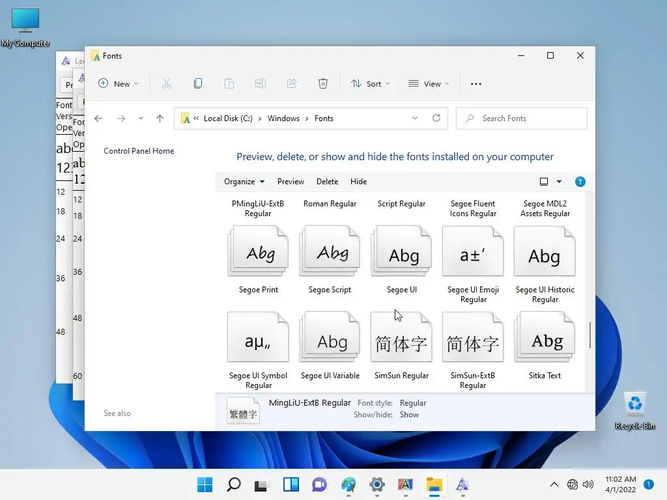Click the Roman Regular label
The image size is (667, 500).
[330, 204]
